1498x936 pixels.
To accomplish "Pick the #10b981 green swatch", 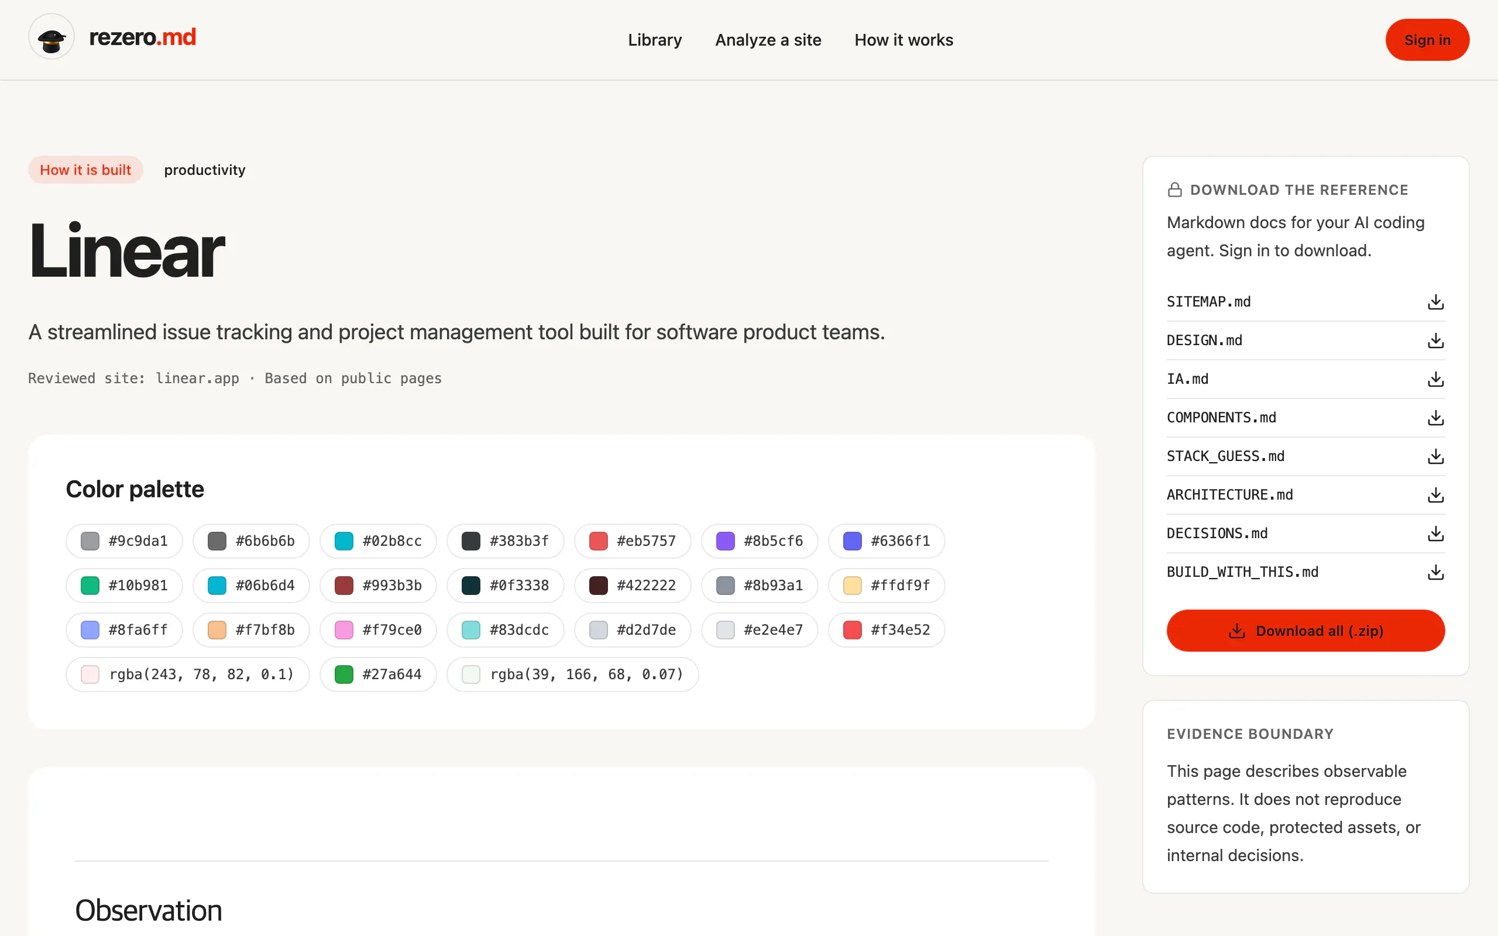I will [x=125, y=586].
